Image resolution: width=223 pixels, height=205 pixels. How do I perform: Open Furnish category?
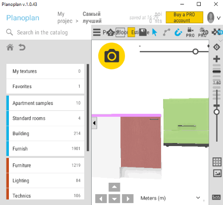(x=45, y=149)
